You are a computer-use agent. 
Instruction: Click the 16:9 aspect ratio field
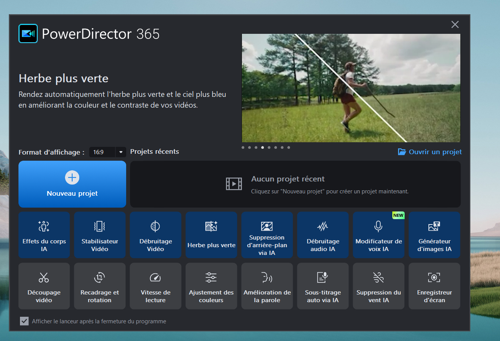tap(102, 152)
